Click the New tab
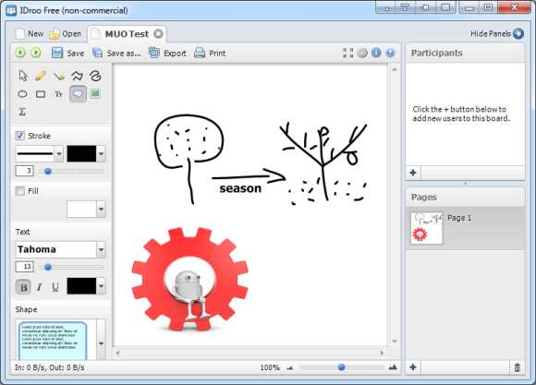This screenshot has width=536, height=385. point(30,34)
